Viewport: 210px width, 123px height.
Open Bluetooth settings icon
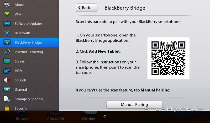[7, 33]
